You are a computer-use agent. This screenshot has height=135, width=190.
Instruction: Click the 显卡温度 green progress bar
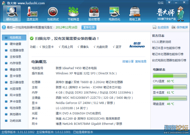pos(170,87)
